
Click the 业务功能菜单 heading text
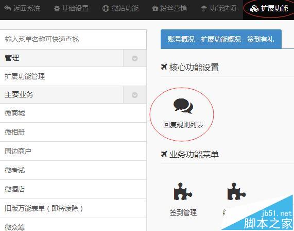pyautogui.click(x=194, y=155)
